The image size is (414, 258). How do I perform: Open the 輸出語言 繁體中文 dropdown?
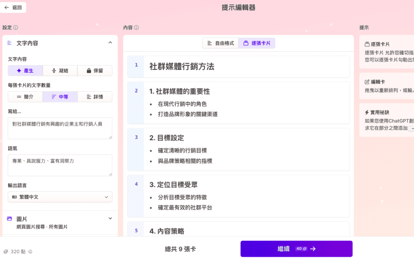[60, 197]
